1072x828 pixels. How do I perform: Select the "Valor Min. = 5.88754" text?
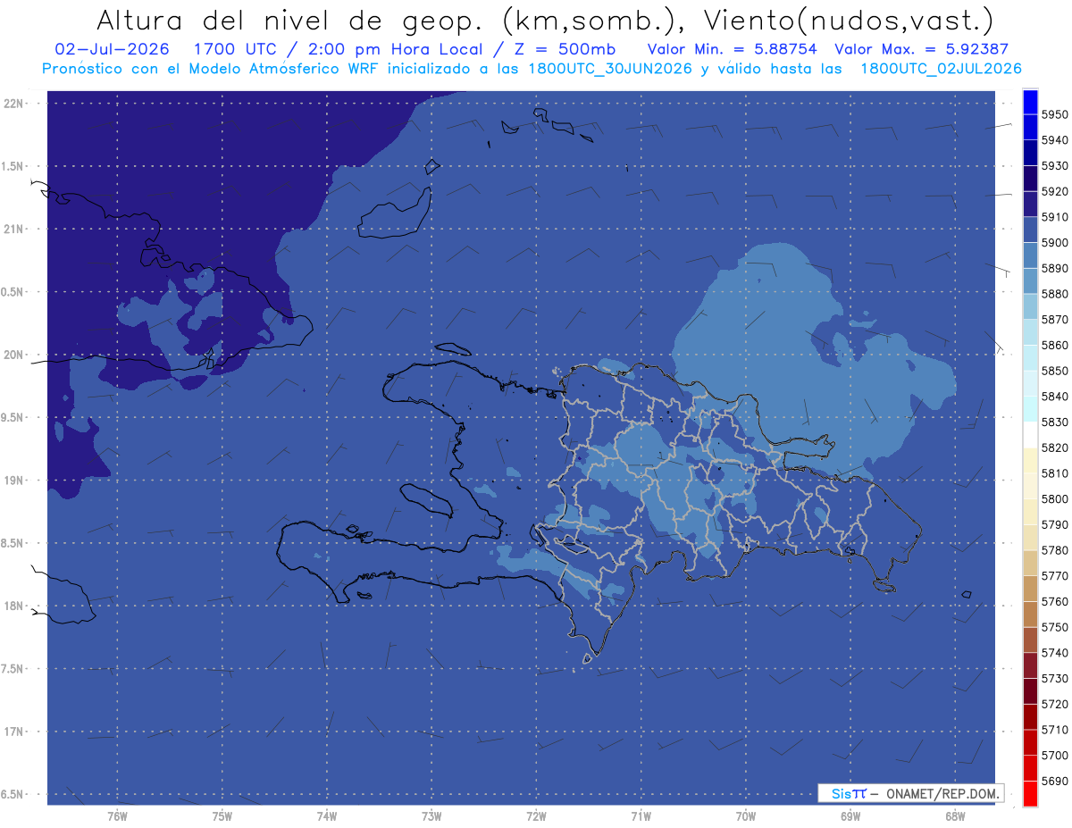coord(733,49)
